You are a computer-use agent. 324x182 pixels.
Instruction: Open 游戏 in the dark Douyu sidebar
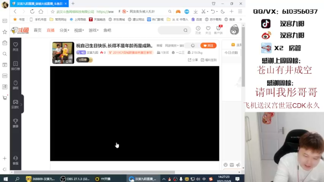15,85
